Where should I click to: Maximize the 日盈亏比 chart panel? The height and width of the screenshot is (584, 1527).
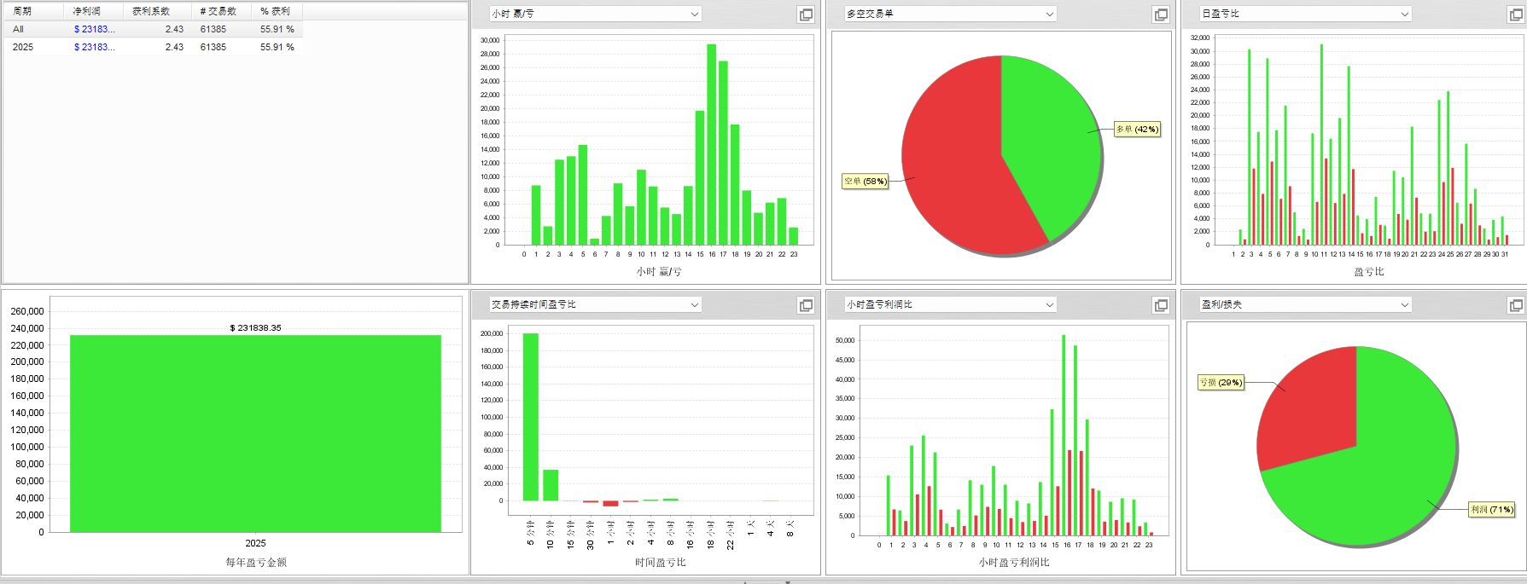[x=1516, y=14]
